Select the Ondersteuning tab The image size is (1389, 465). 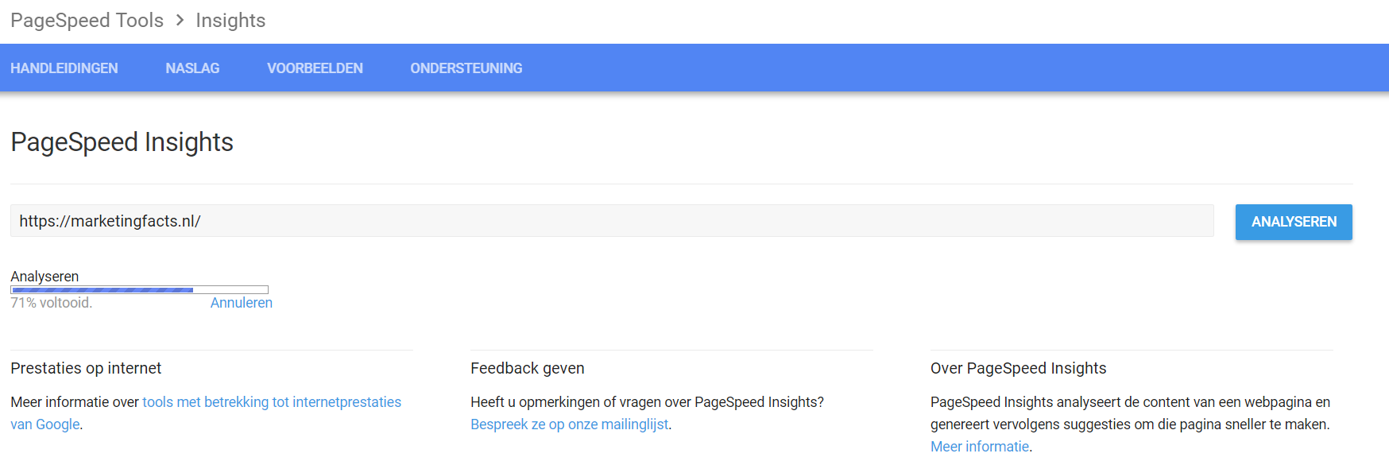(466, 68)
